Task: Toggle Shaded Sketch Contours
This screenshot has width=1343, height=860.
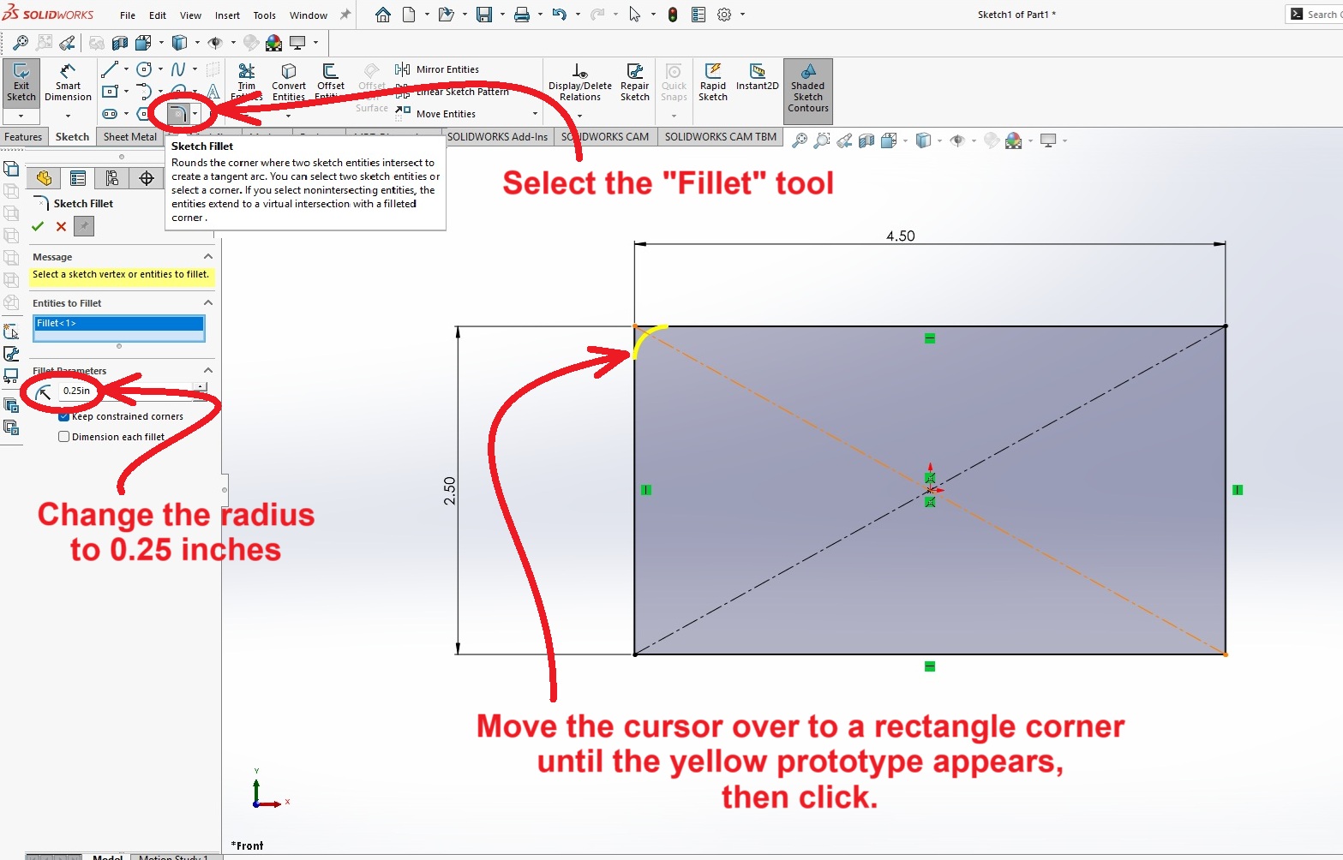Action: point(807,89)
